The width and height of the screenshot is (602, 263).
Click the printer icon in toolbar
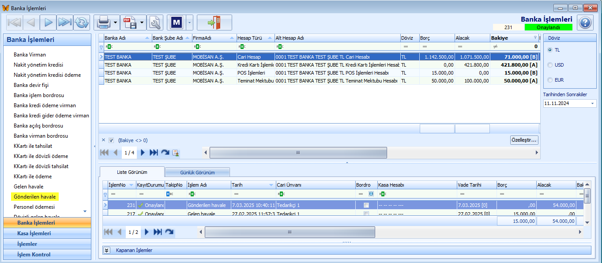103,22
